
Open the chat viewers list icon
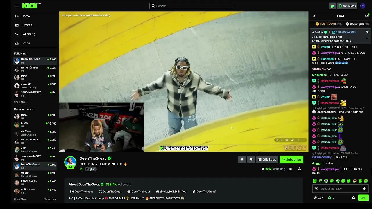pyautogui.click(x=367, y=16)
